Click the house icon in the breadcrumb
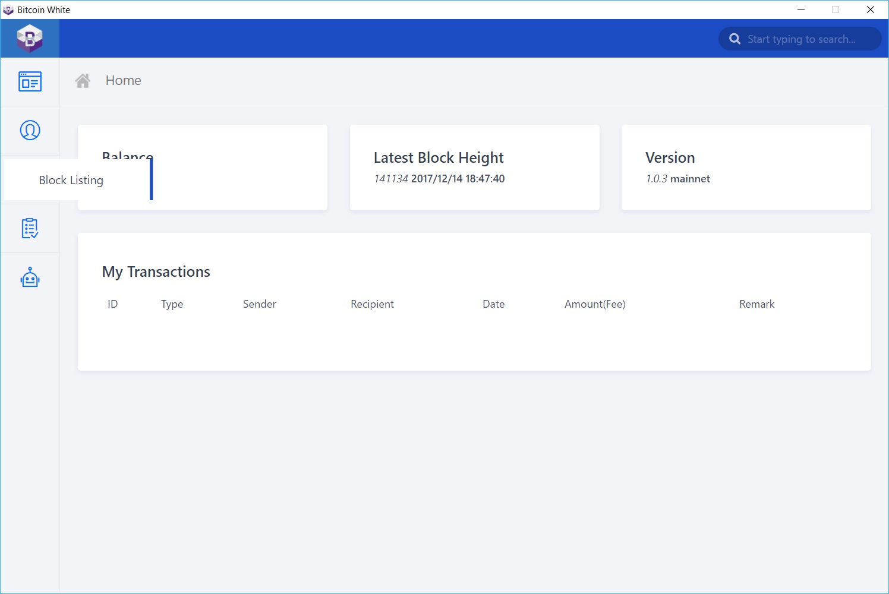This screenshot has width=889, height=594. [83, 81]
